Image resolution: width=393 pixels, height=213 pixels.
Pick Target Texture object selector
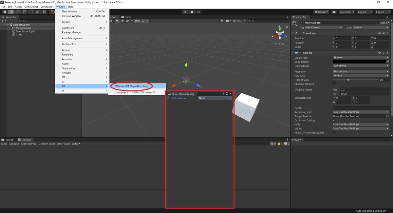(387, 116)
